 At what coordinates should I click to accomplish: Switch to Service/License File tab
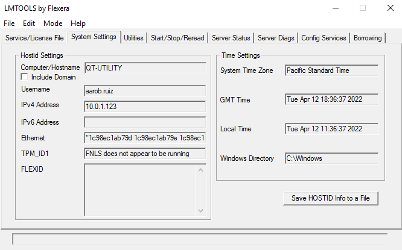pos(34,38)
